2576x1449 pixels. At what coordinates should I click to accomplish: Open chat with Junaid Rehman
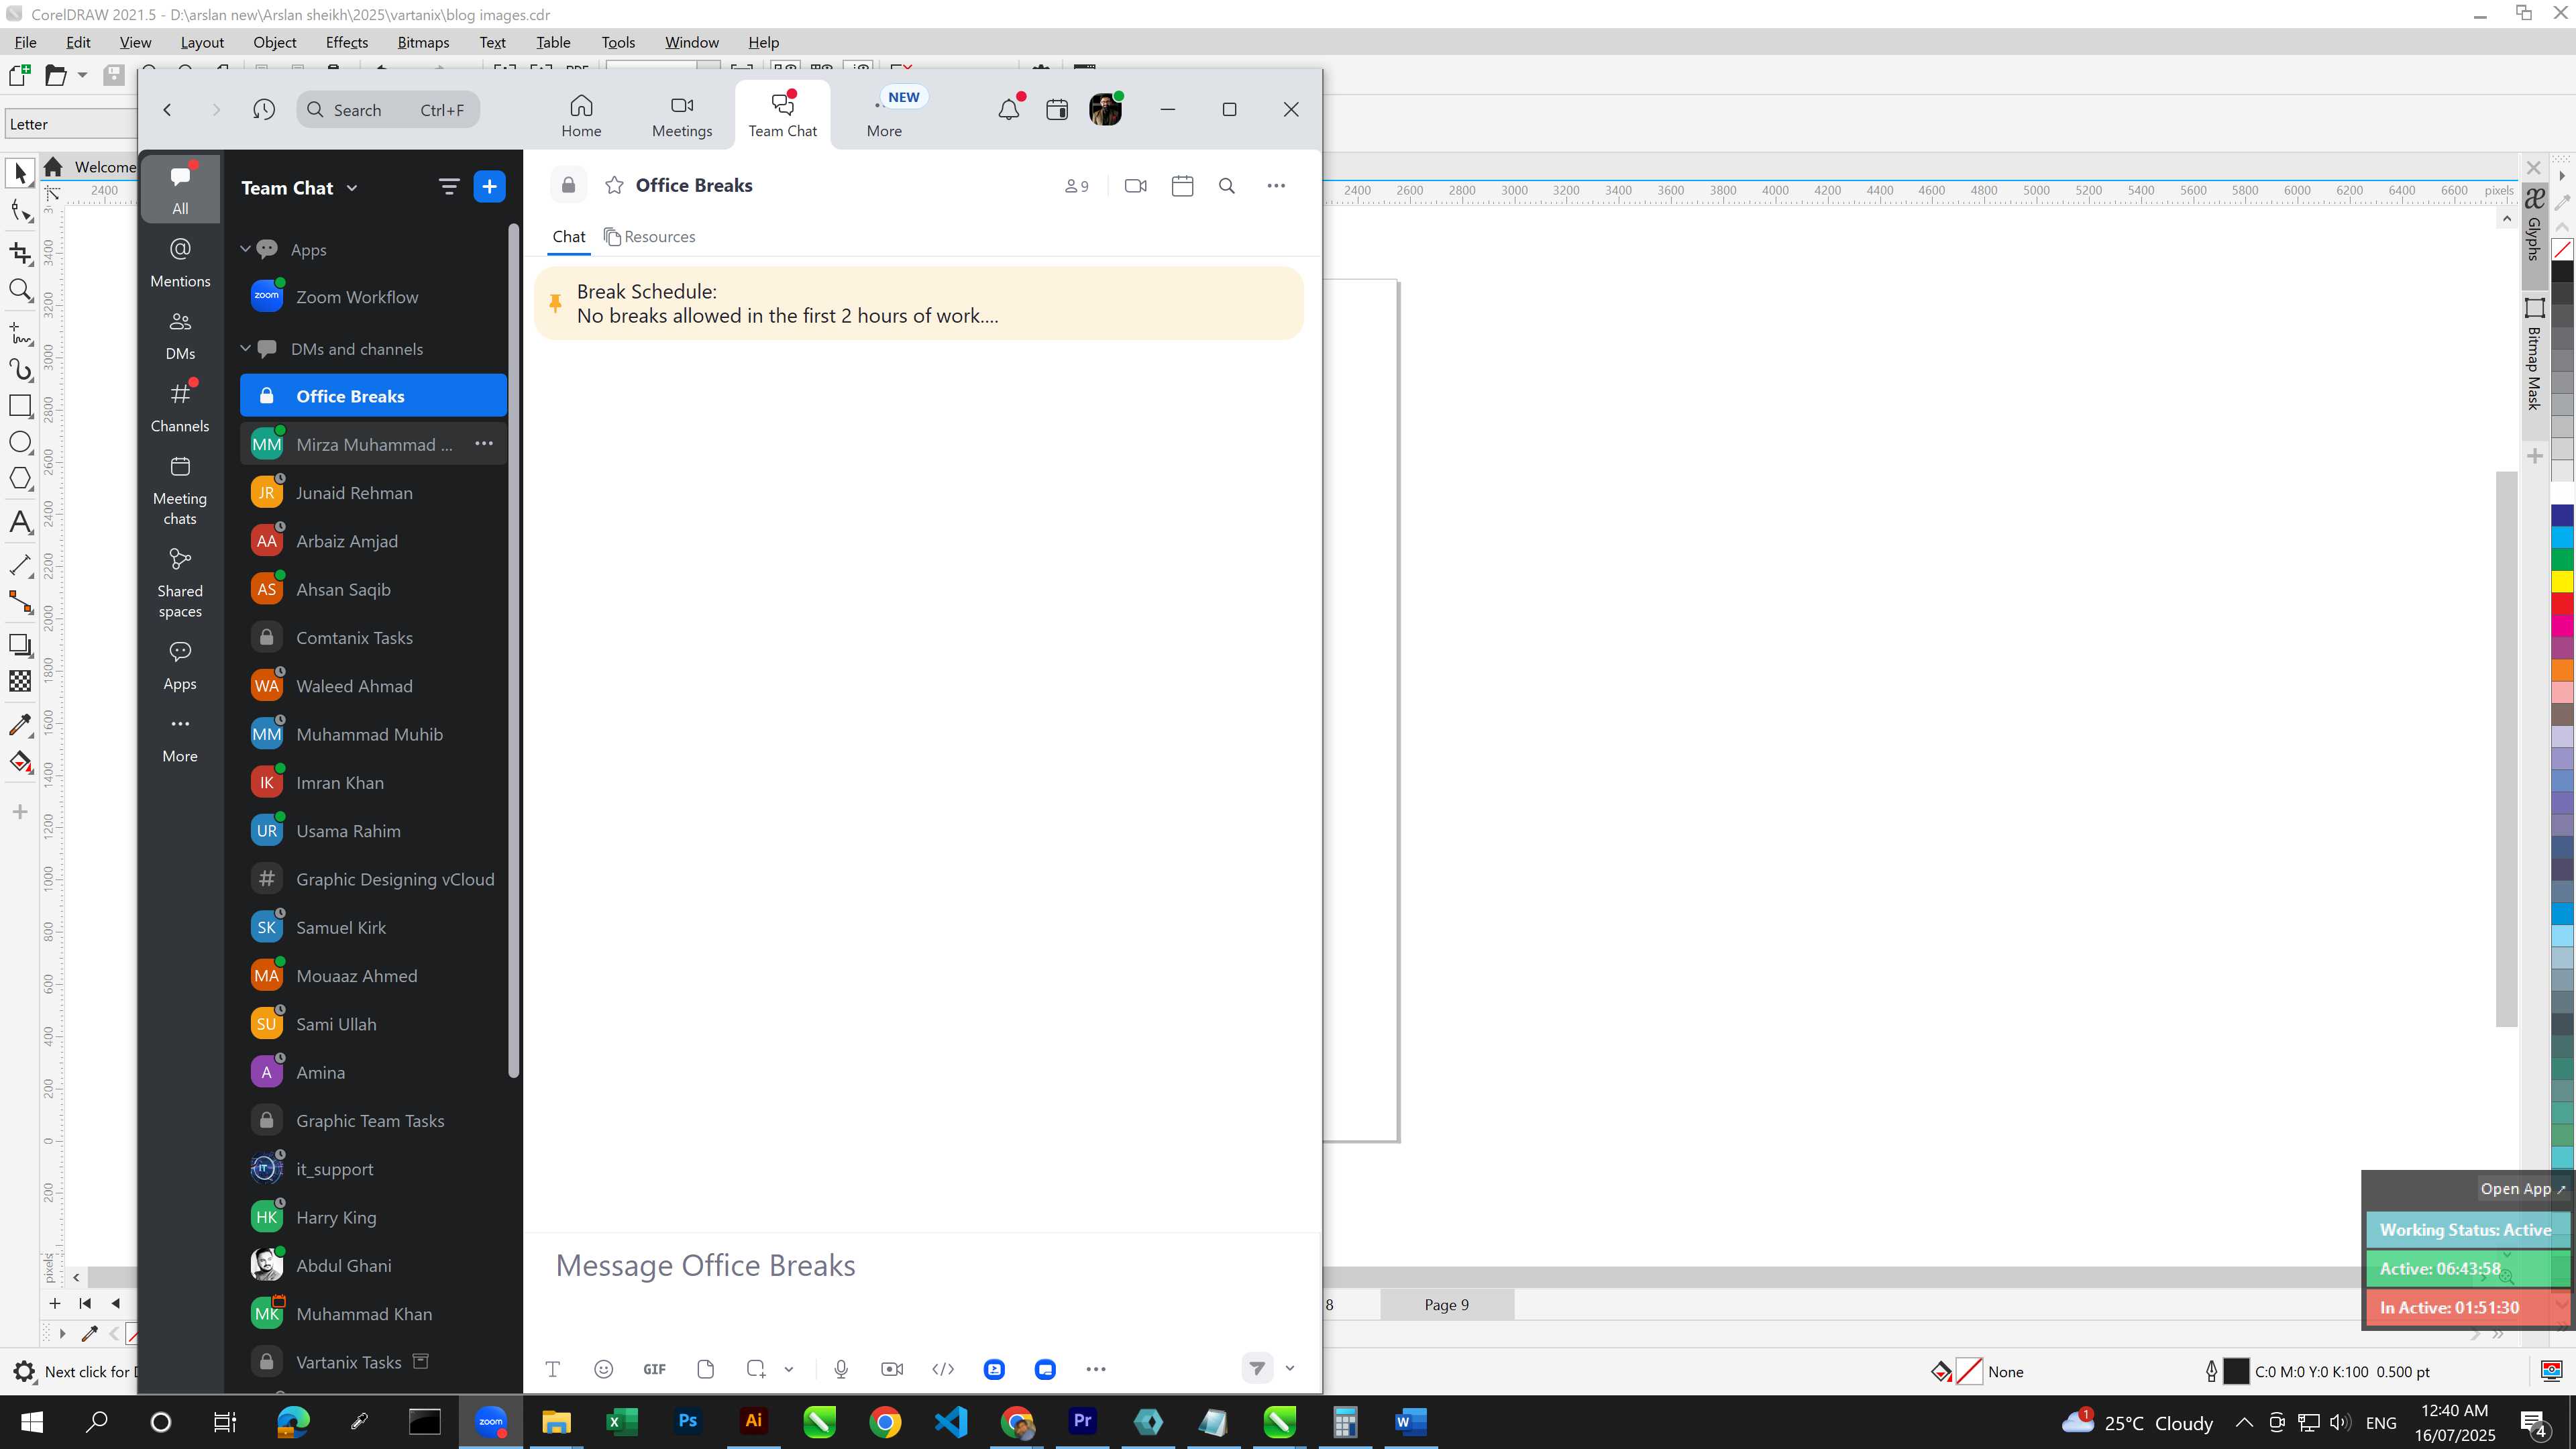(373, 493)
